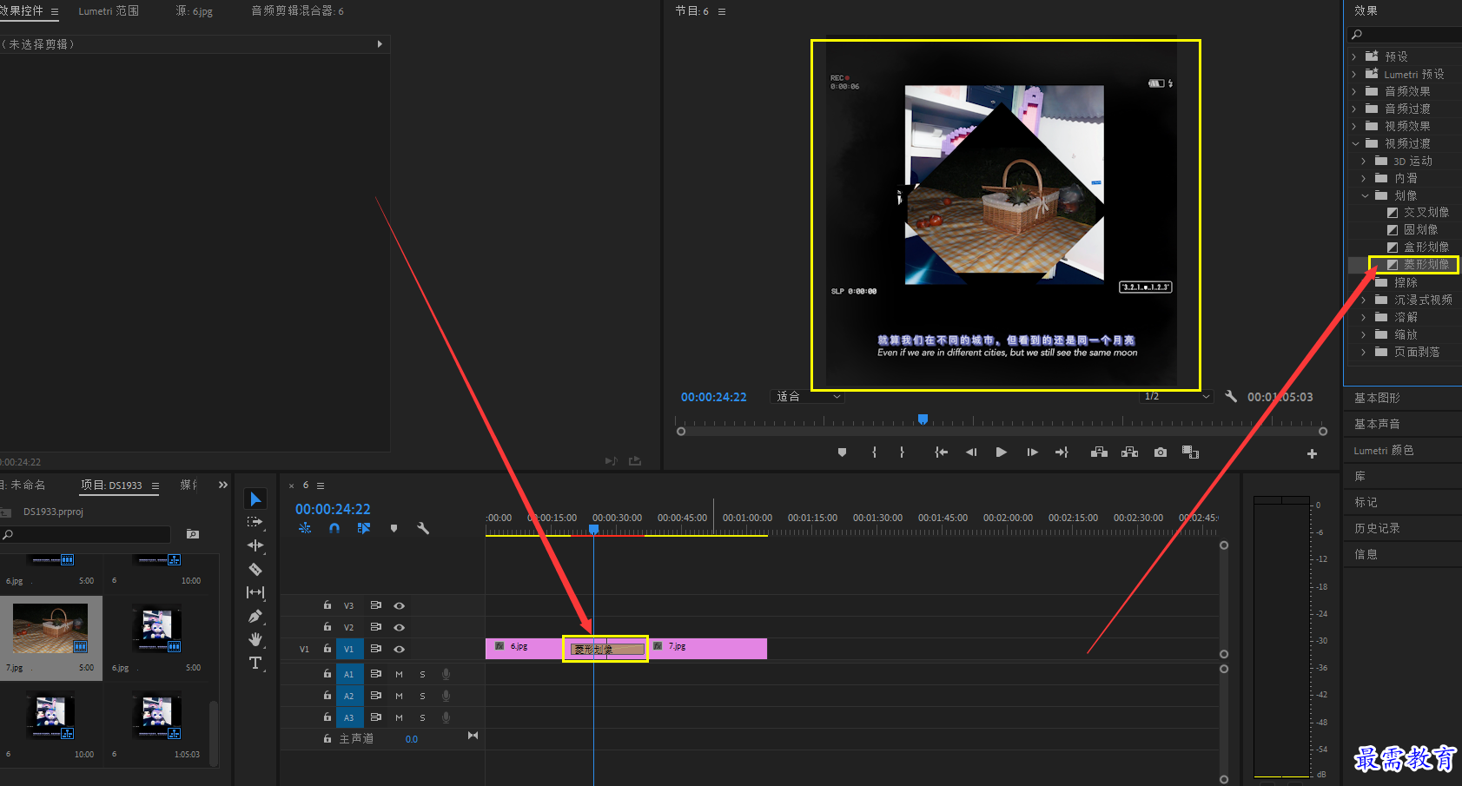Screen dimensions: 1462x786
Task: Select the 圆划像 transition
Action: pos(1421,229)
